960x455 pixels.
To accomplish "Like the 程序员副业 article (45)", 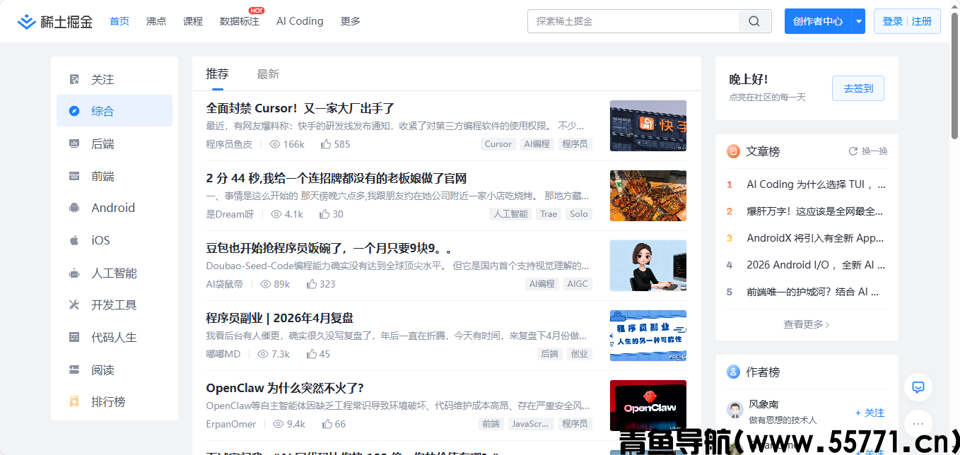I will (x=311, y=354).
